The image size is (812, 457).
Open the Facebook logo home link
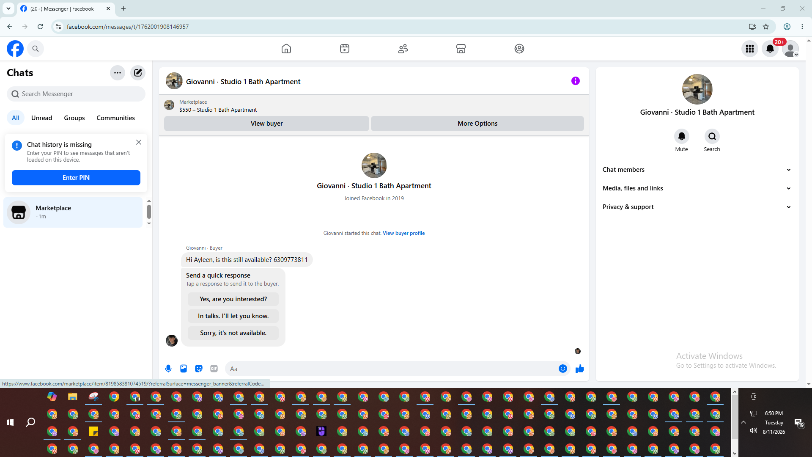pyautogui.click(x=15, y=49)
